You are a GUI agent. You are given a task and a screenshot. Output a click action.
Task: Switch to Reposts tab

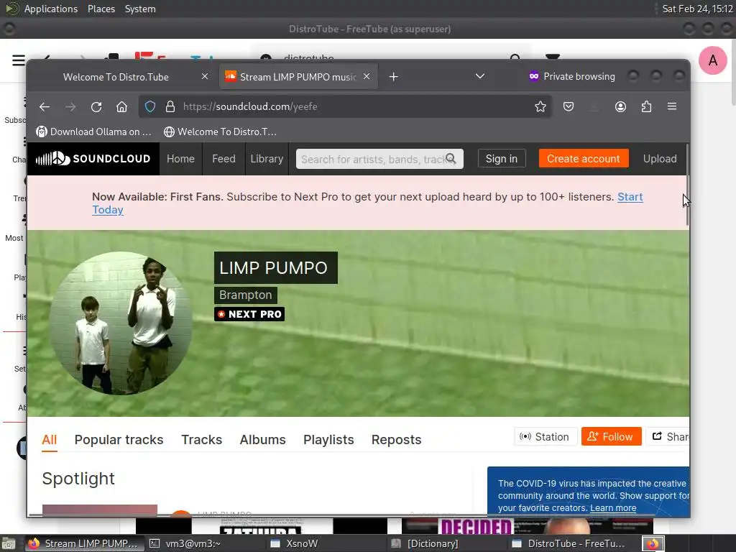[396, 440]
